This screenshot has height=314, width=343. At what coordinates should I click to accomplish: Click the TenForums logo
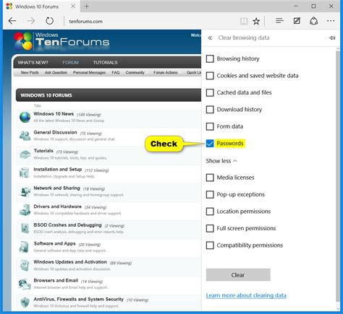pos(62,41)
